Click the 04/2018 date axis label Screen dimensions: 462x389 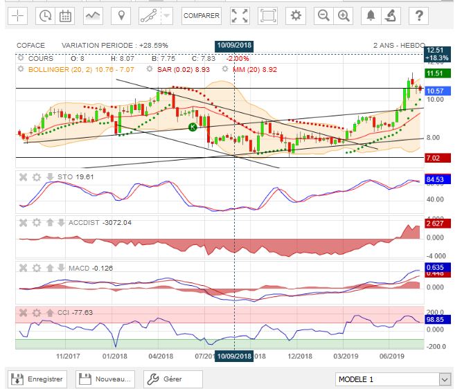[161, 356]
